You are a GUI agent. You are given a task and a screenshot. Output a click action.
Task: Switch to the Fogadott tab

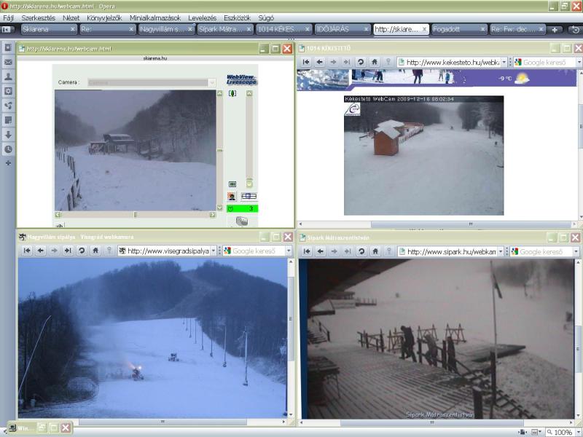(x=457, y=30)
